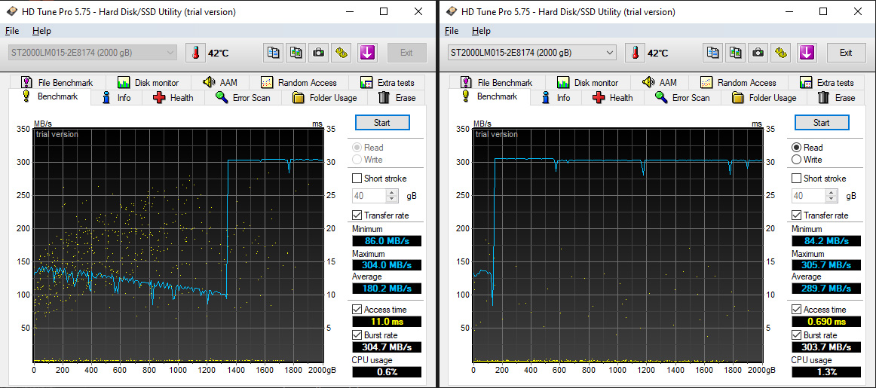Click Exit button in left window
Image resolution: width=876 pixels, height=388 pixels.
[x=406, y=53]
